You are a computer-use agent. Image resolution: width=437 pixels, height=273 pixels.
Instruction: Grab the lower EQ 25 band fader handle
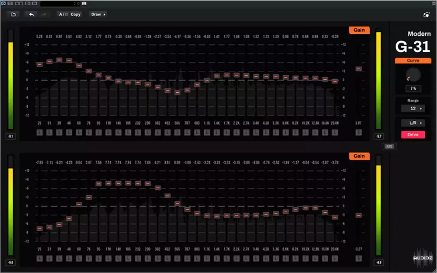pos(40,228)
